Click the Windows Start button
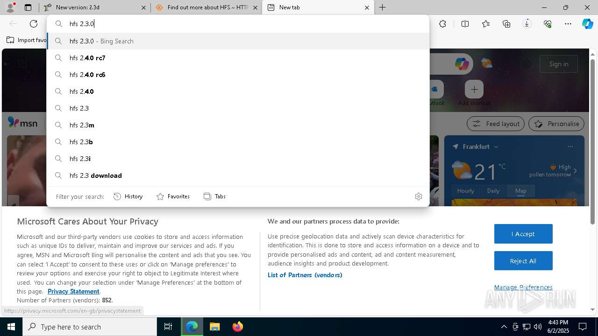 pos(11,327)
